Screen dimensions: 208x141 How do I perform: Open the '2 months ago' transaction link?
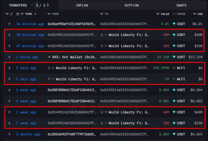pos(28,134)
